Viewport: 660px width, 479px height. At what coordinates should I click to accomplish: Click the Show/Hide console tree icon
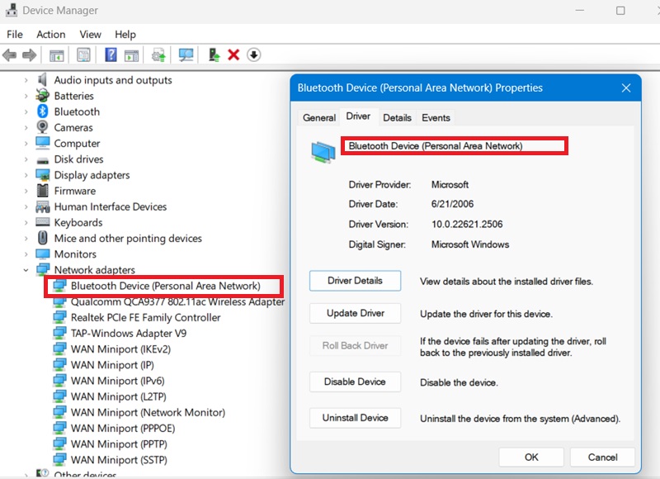tap(55, 55)
